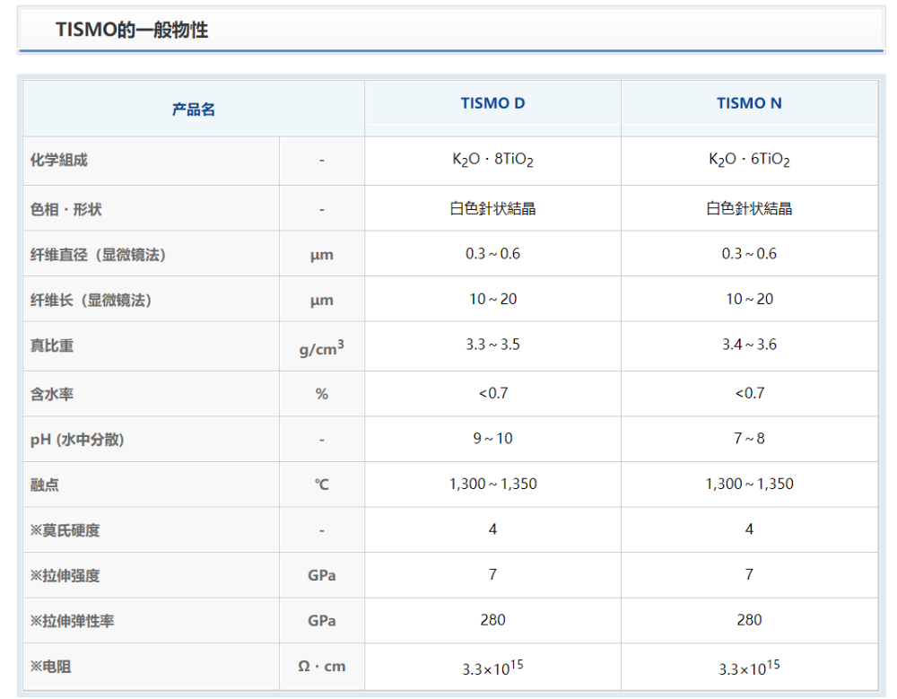Click 1,300～1,350 under TISMO N

point(749,484)
